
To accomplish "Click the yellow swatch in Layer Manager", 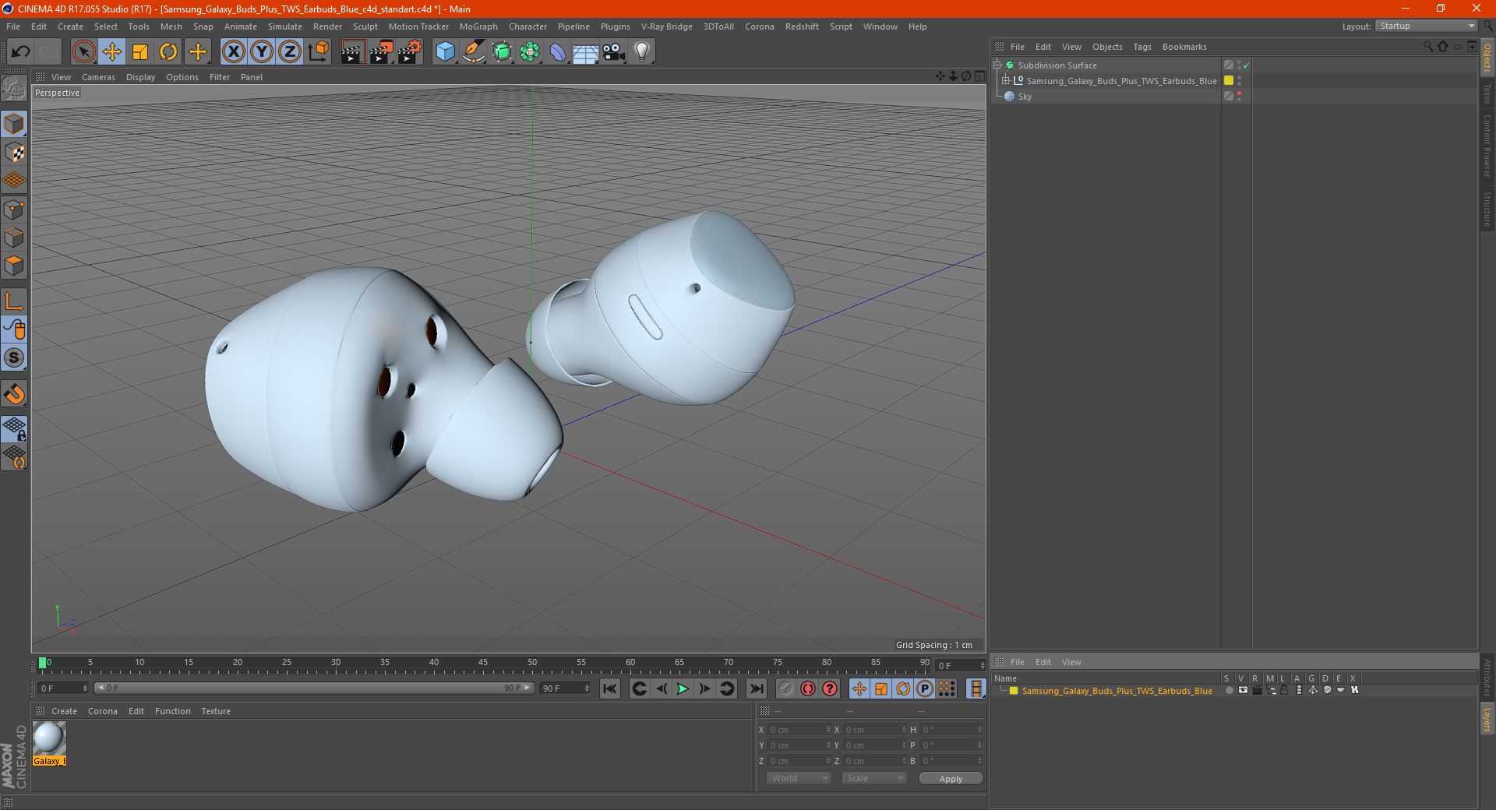I will [1014, 691].
